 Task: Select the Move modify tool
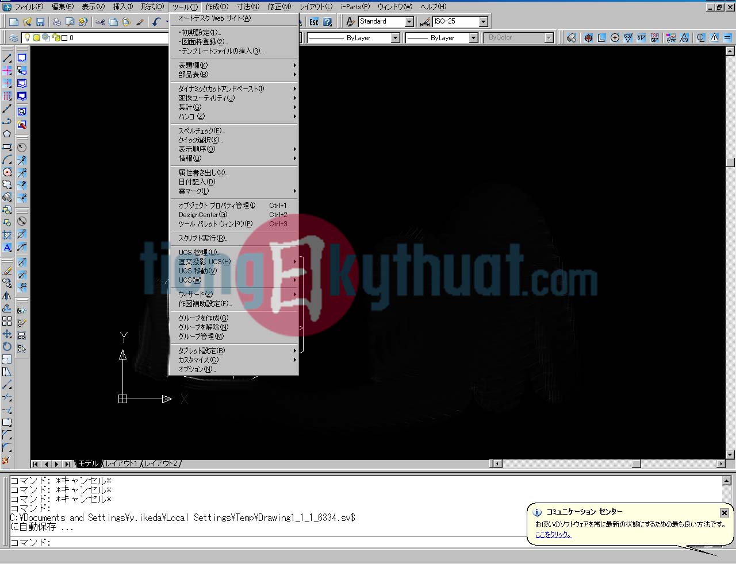pos(7,334)
